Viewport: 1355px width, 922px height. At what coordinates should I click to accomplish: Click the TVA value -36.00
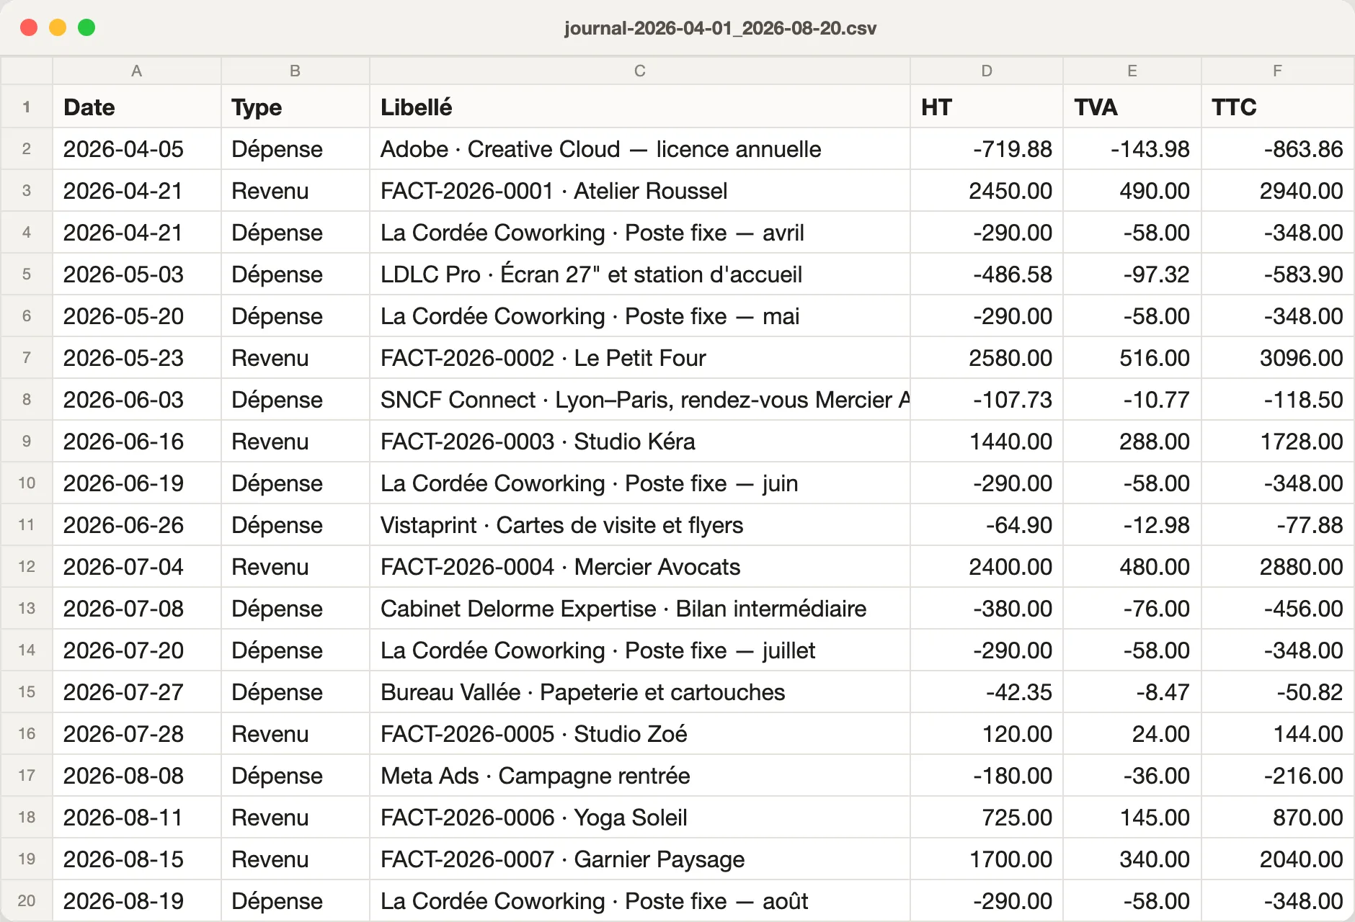point(1132,776)
